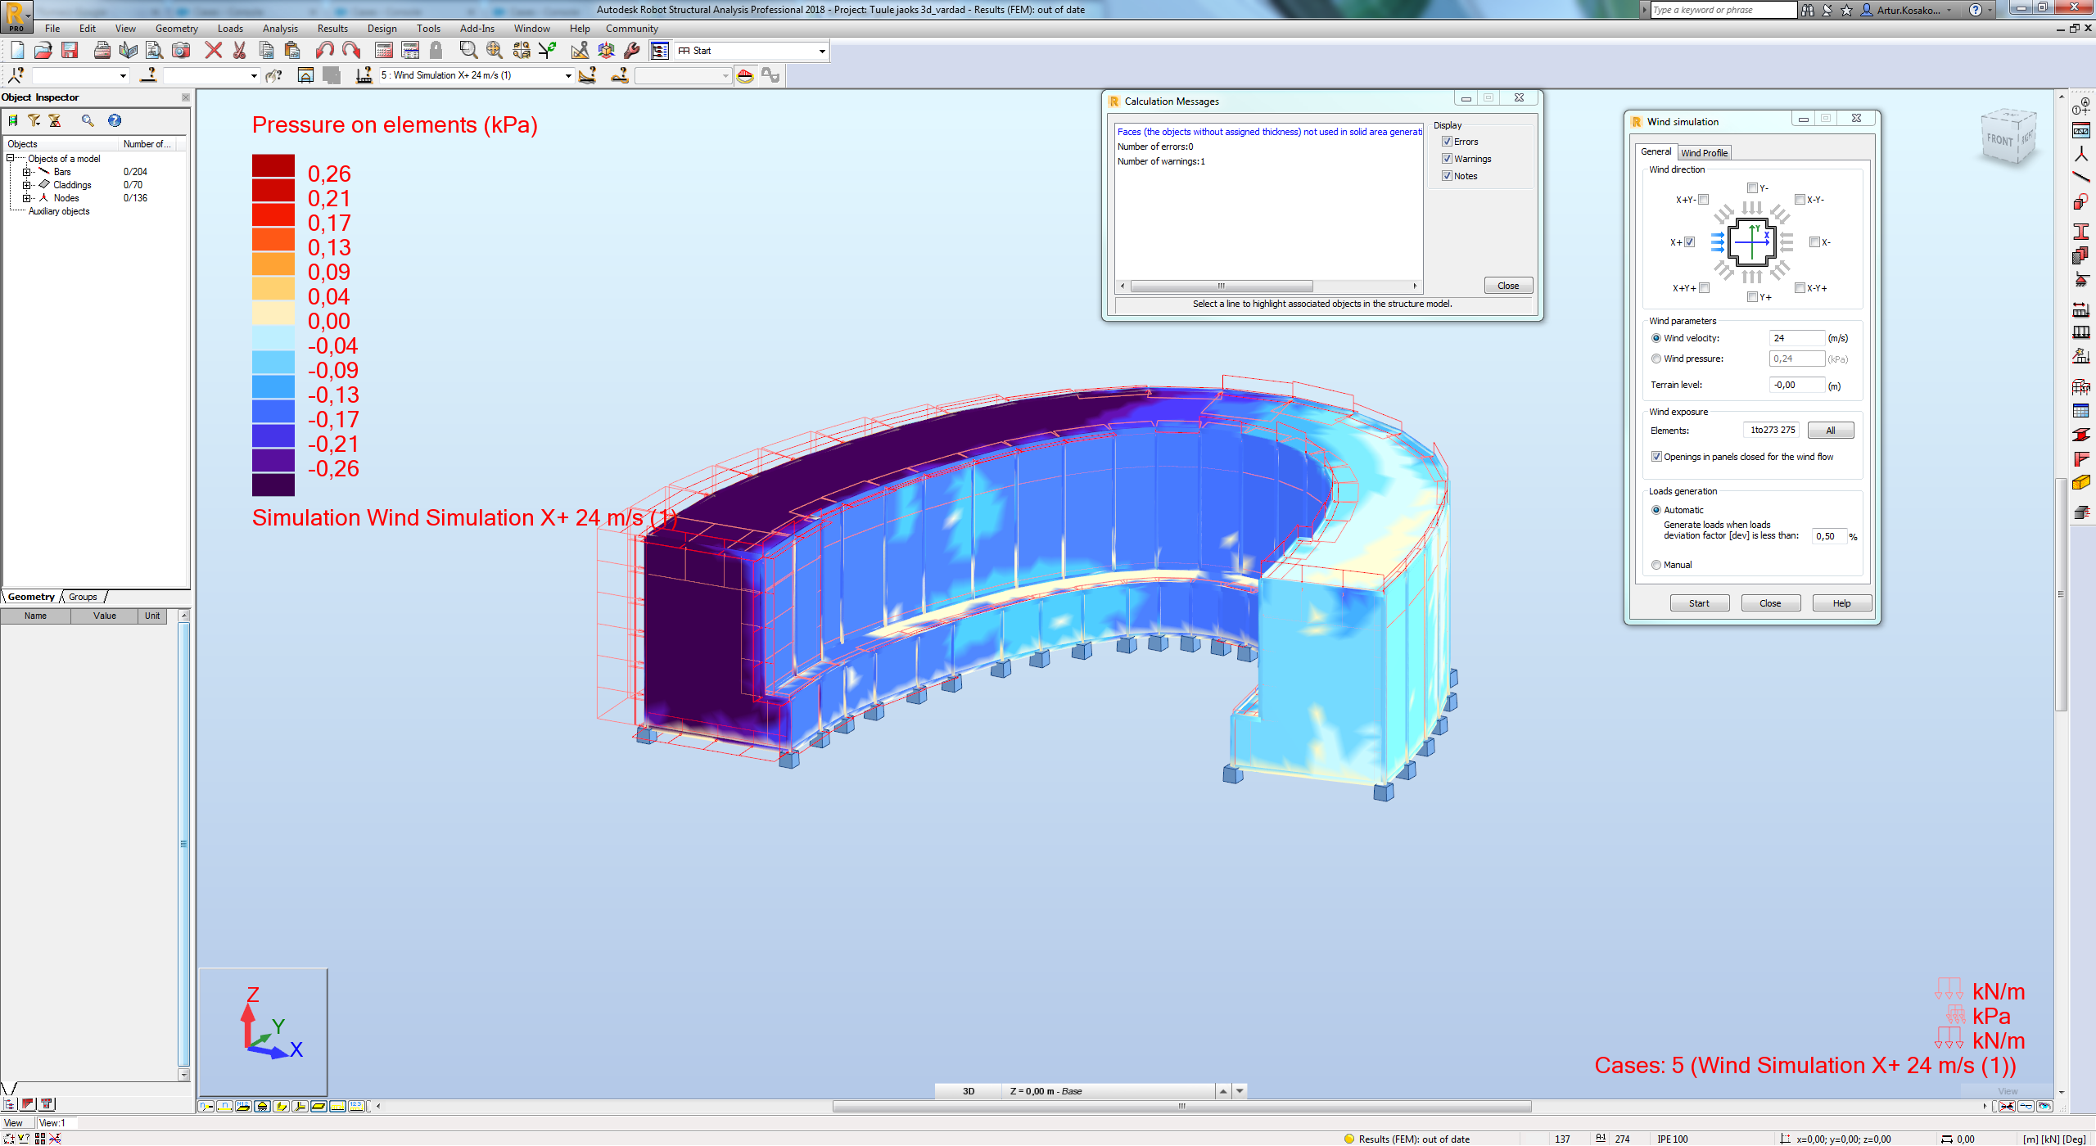
Task: Uncheck Warnings in Calculation Messages display
Action: tap(1448, 158)
